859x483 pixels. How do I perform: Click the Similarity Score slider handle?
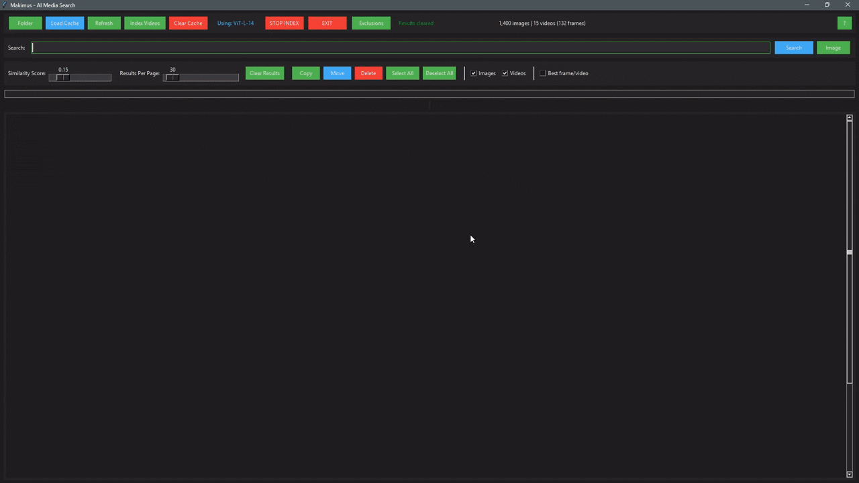pyautogui.click(x=63, y=78)
